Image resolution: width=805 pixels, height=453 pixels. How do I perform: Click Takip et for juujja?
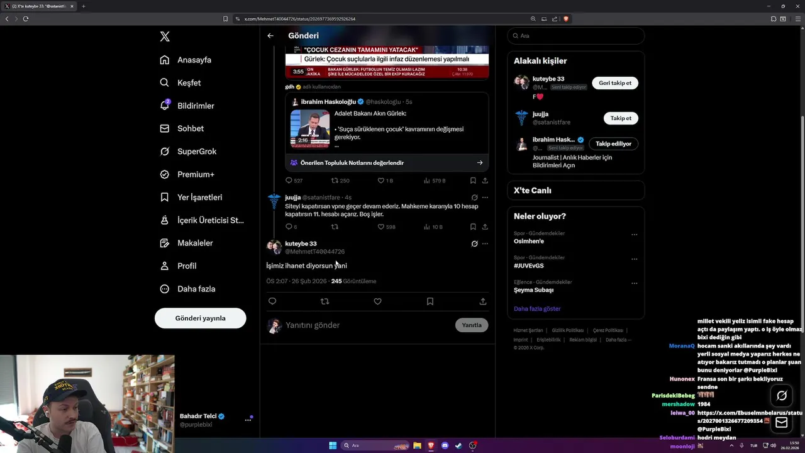click(x=620, y=118)
